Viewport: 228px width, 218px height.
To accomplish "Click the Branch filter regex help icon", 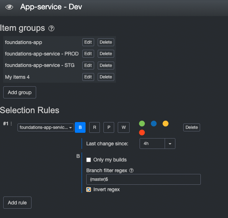I will (131, 170).
